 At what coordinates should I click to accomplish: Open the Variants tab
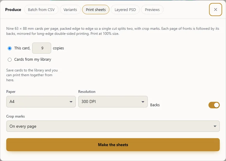(70, 10)
